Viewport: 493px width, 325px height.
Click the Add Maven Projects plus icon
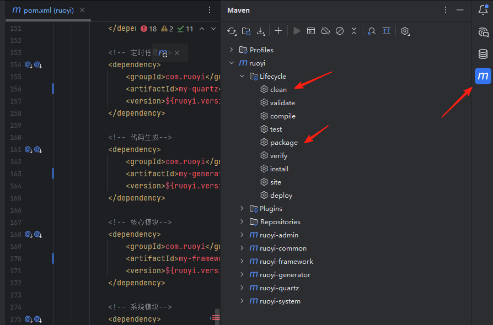pos(278,31)
